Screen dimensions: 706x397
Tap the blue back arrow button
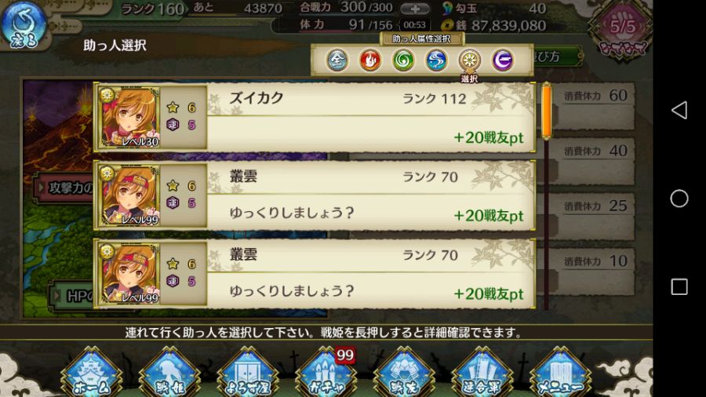pyautogui.click(x=23, y=26)
